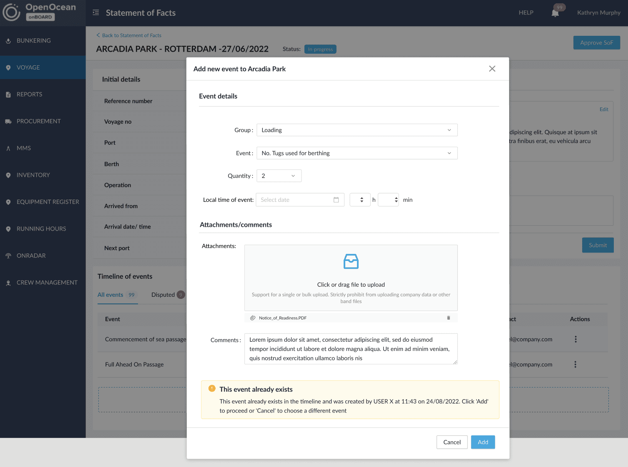
Task: Adjust the minutes stepper arrows
Action: coord(396,200)
